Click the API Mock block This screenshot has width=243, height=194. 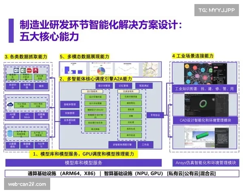click(x=27, y=116)
